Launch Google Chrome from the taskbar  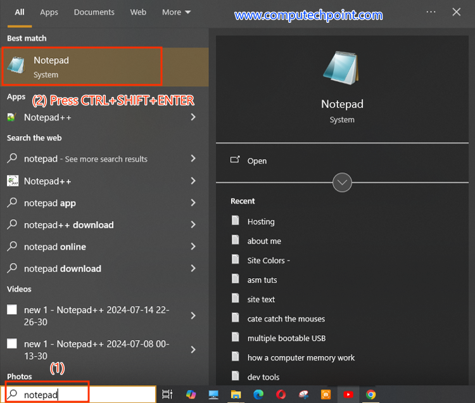coord(370,395)
